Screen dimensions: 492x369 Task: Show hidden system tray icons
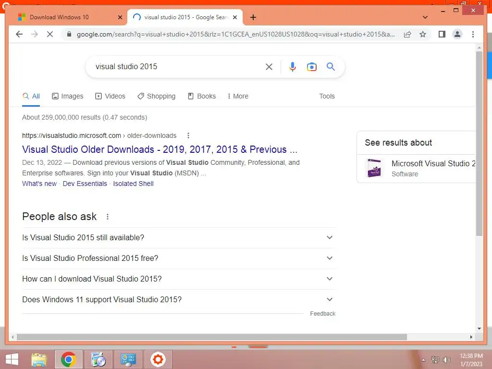[423, 360]
